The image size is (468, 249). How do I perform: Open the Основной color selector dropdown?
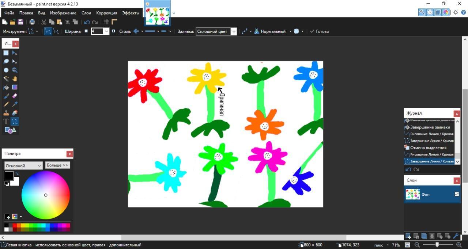pyautogui.click(x=23, y=165)
